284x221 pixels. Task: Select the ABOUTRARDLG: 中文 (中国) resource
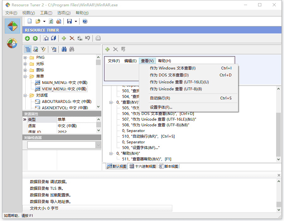coord(67,102)
